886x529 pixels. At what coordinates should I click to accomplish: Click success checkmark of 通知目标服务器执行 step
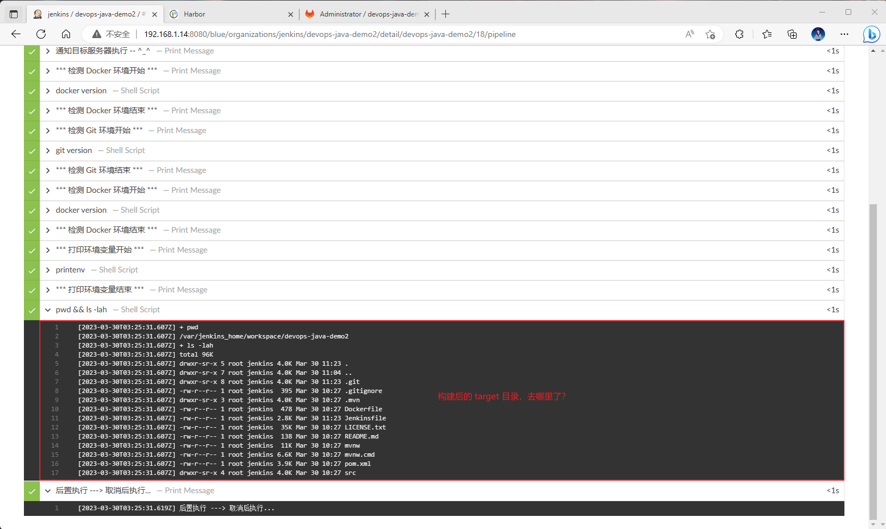32,51
